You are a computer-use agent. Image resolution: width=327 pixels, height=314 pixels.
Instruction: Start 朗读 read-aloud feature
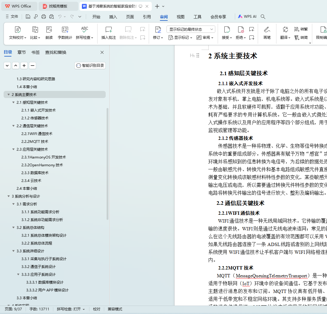[x=49, y=29]
